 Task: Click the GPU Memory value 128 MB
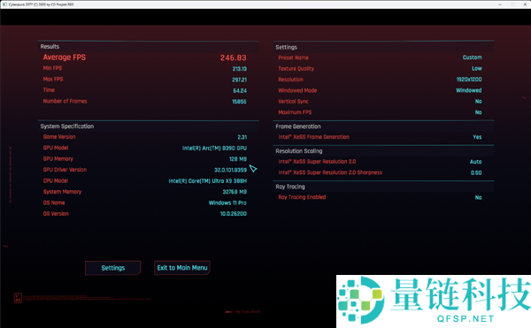coord(238,159)
